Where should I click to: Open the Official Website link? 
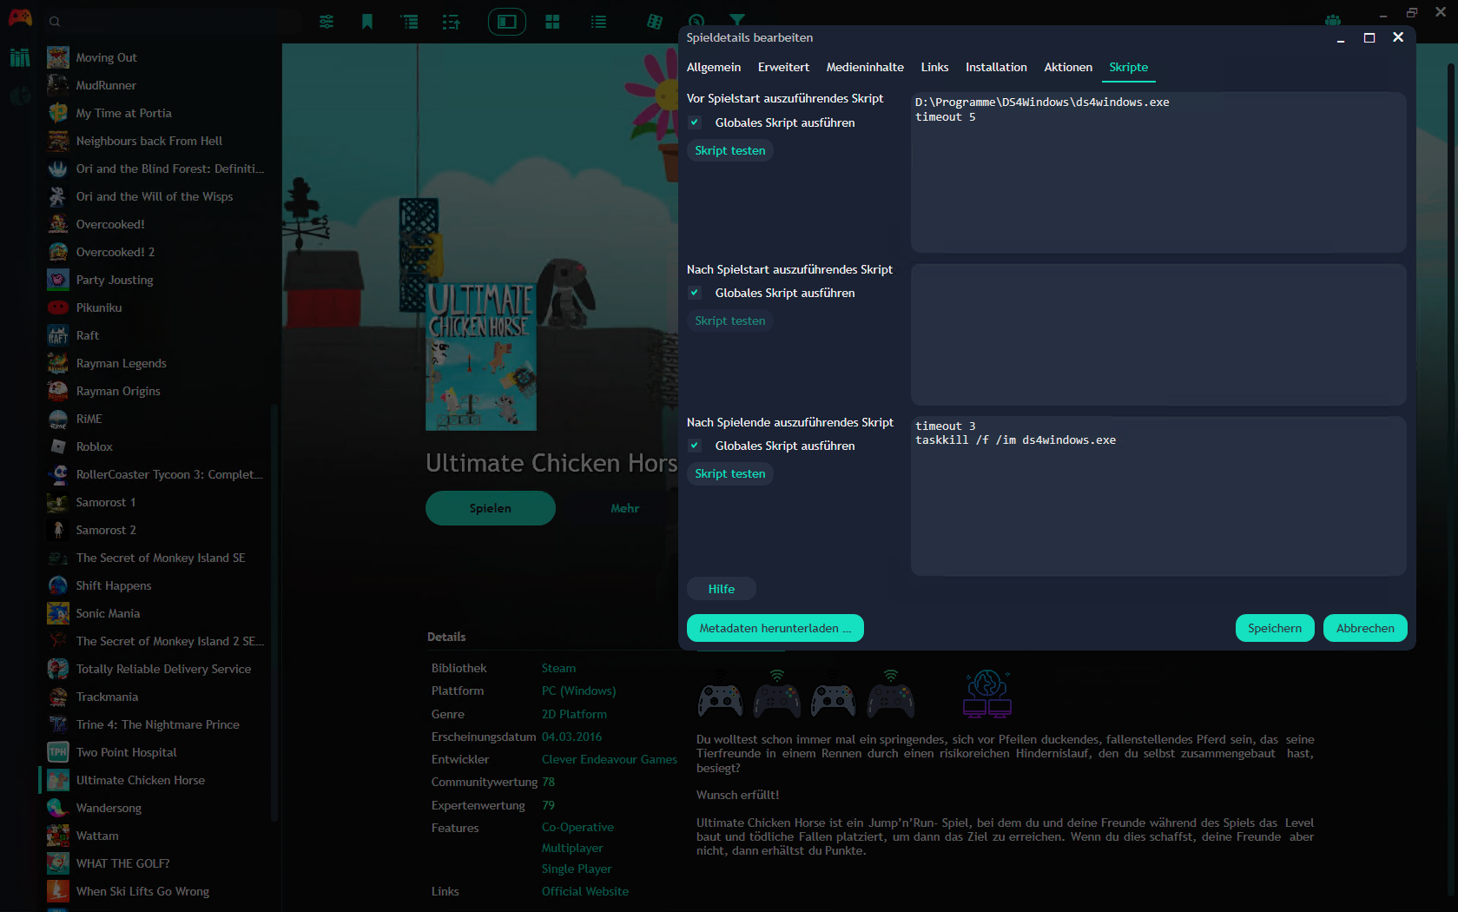pos(585,891)
